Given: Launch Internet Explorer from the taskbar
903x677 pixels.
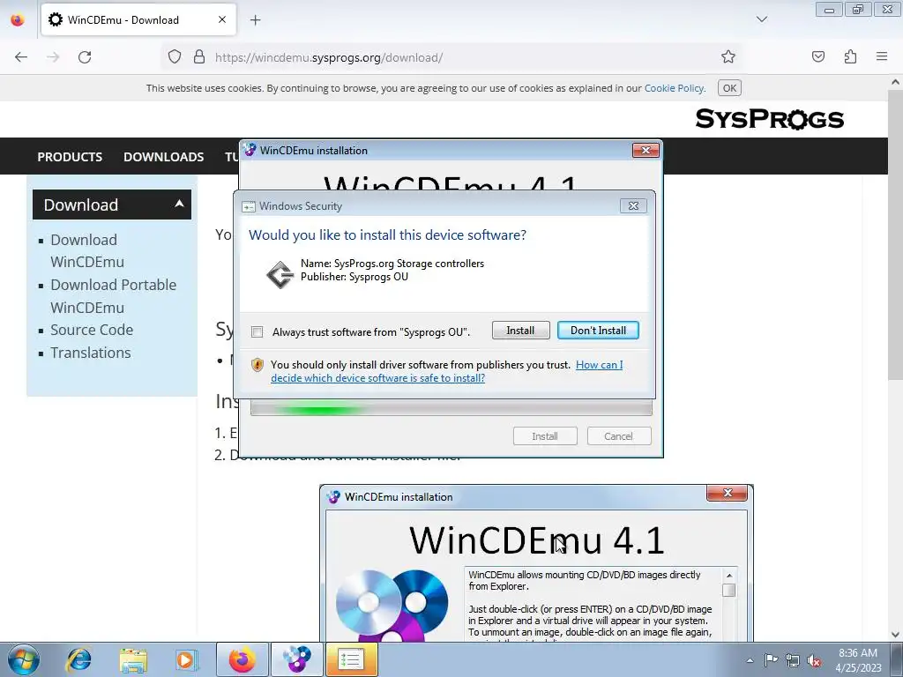Looking at the screenshot, I should 78,659.
